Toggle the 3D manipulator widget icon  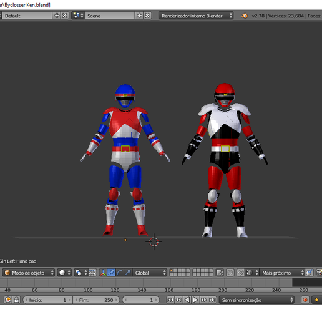point(103,273)
